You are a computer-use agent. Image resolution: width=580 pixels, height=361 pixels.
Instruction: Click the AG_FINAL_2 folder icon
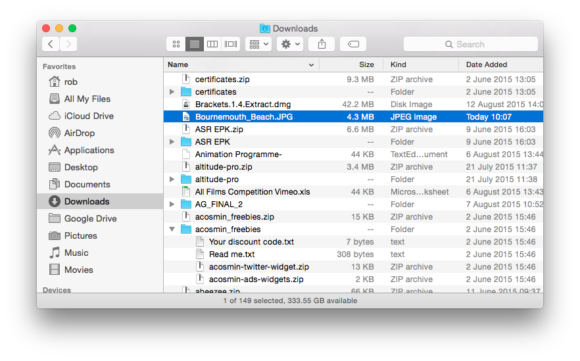click(186, 204)
